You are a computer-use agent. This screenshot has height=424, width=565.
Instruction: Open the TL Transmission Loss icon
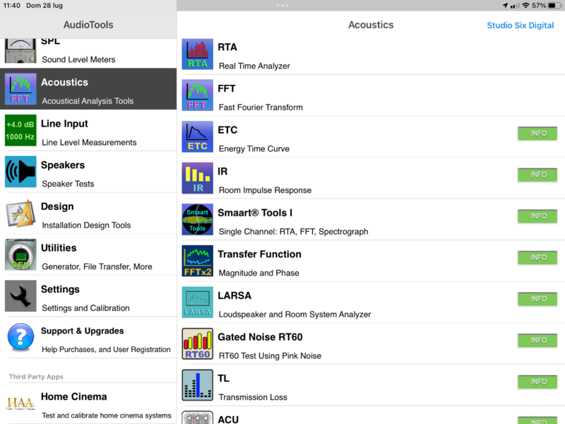[197, 385]
